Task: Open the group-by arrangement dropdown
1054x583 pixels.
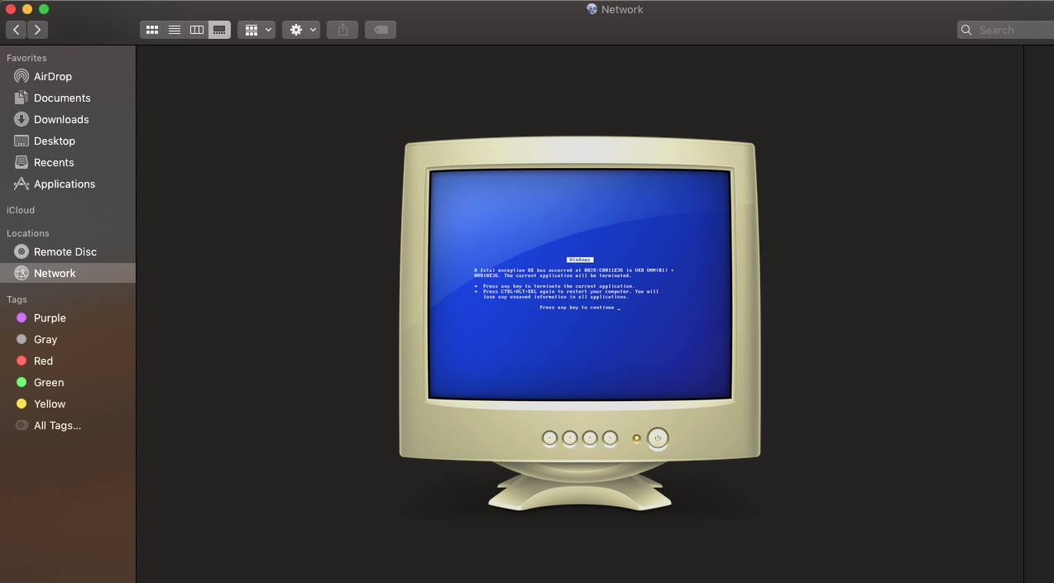Action: coord(256,30)
